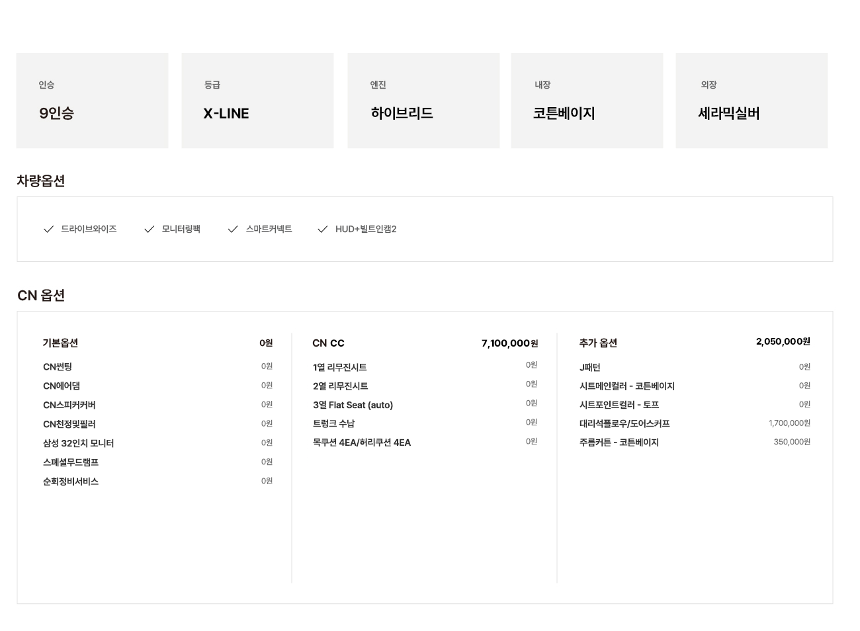
Task: Select the 등급 X-LINE card
Action: [x=258, y=101]
